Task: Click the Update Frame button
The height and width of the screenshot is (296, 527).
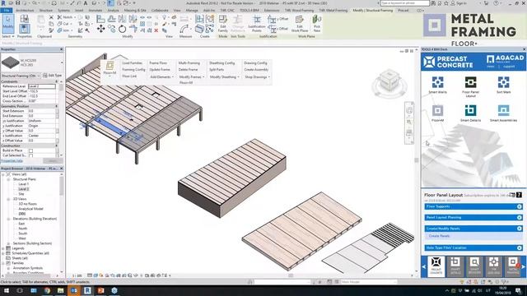Action: tap(160, 69)
